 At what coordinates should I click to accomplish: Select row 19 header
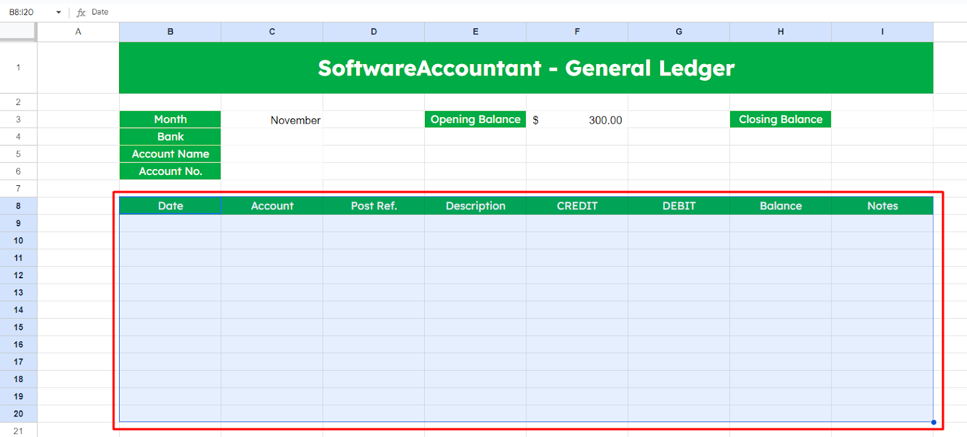point(18,397)
